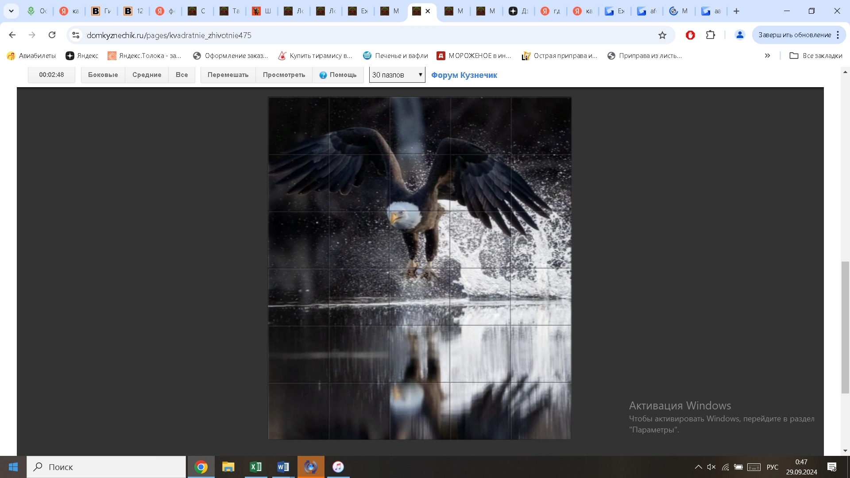Open a new browser tab
Viewport: 850px width, 478px height.
(x=737, y=11)
